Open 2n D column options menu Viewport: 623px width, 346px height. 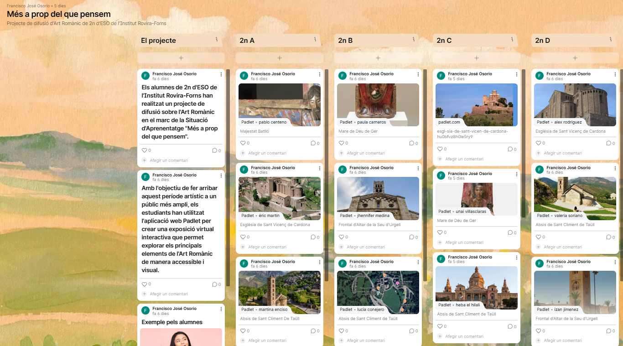coord(611,40)
